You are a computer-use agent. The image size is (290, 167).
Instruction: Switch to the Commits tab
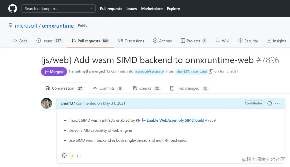click(108, 88)
